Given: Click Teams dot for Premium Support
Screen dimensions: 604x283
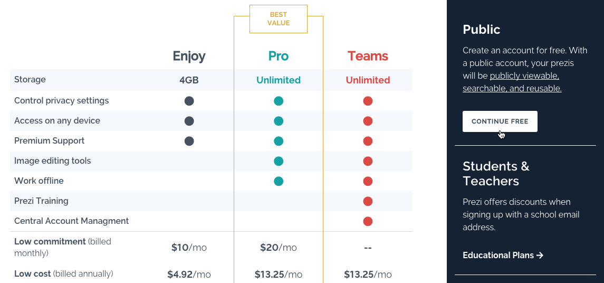Looking at the screenshot, I should tap(368, 141).
